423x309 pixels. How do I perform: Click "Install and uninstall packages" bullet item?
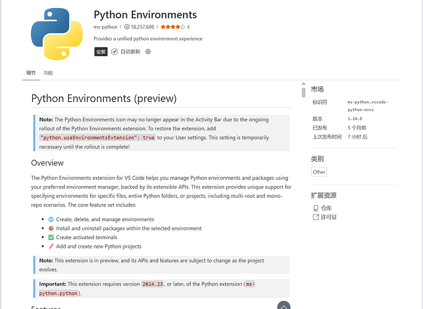129,229
